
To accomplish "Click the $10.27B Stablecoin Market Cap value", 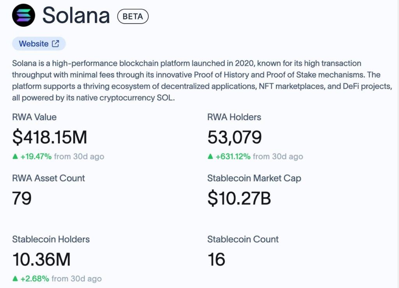I will click(x=239, y=198).
